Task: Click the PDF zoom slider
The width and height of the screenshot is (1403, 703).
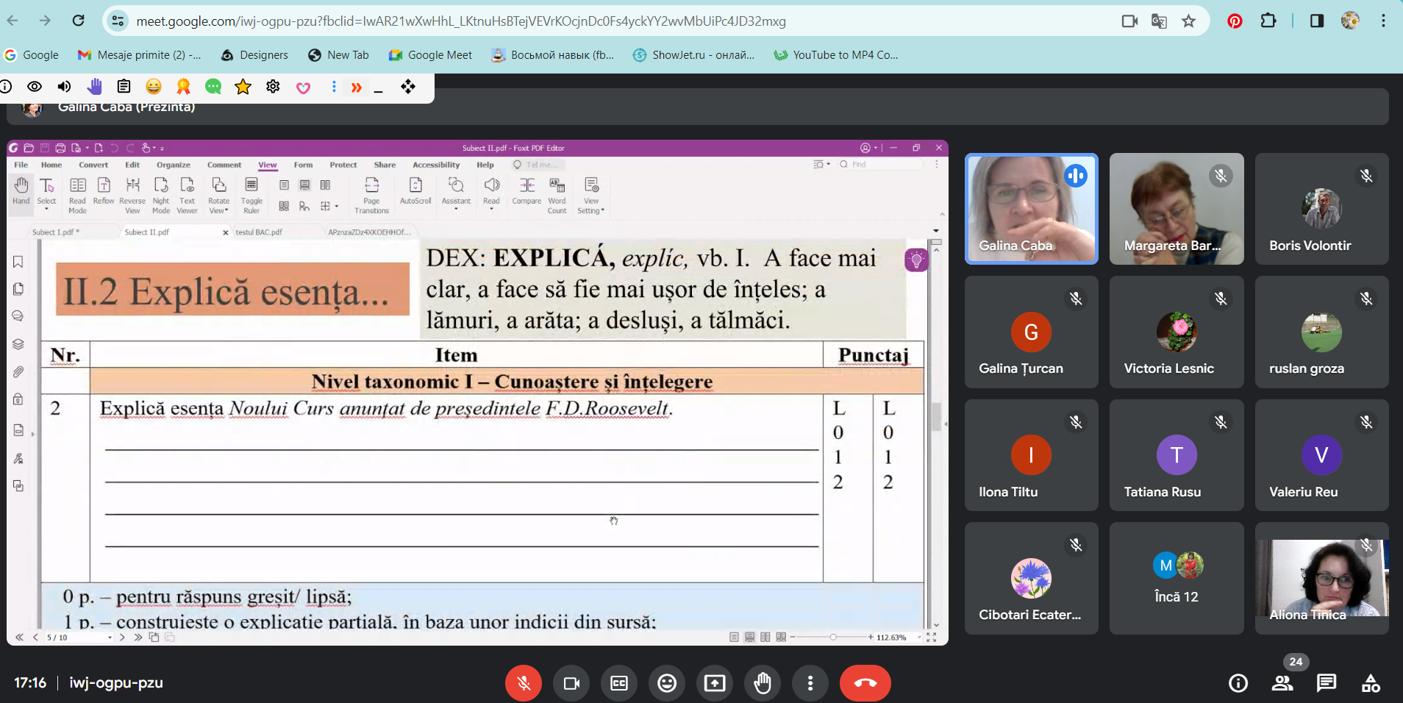Action: [x=833, y=638]
